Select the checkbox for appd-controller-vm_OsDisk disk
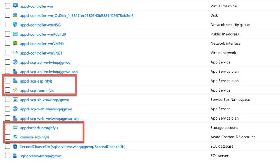The image size is (280, 164). (7, 15)
